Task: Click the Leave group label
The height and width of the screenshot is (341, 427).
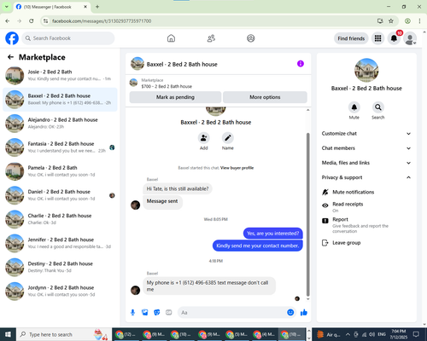Action: point(347,243)
